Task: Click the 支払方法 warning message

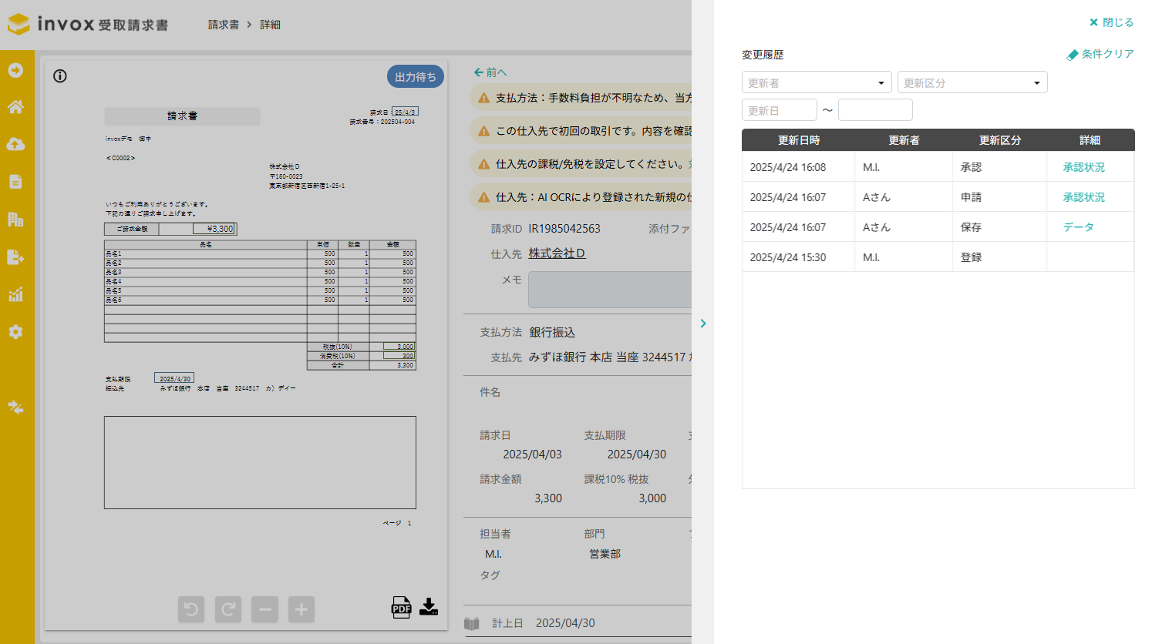Action: [581, 98]
